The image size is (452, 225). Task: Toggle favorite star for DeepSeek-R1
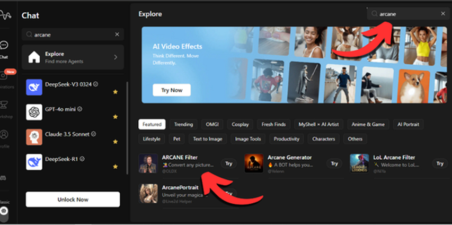116,167
